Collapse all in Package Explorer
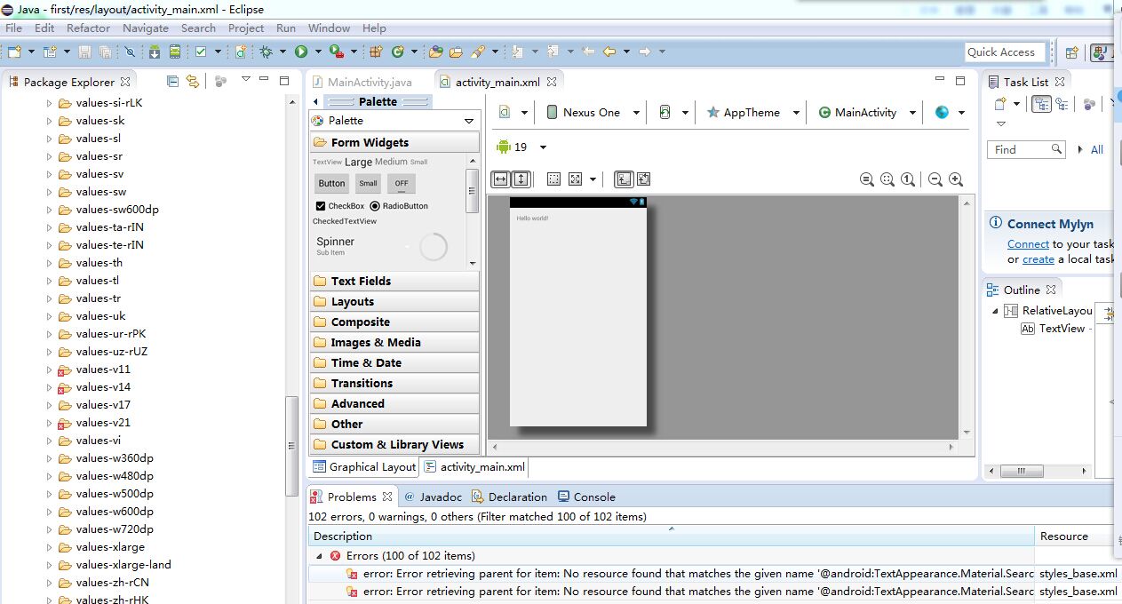The height and width of the screenshot is (604, 1122). (x=173, y=82)
